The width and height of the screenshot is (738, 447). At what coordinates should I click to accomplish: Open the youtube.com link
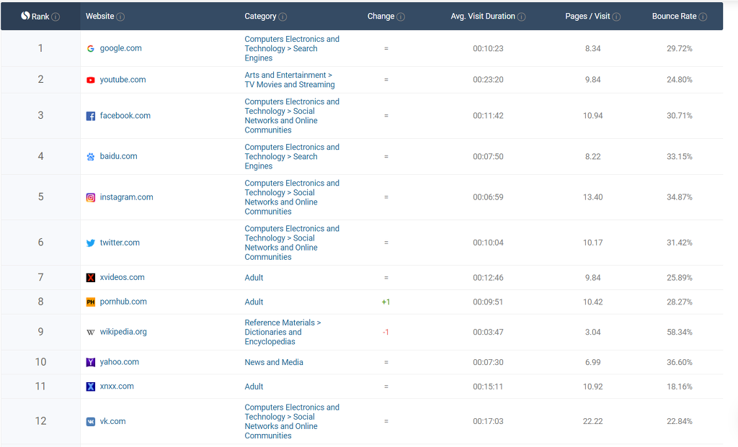click(x=123, y=79)
